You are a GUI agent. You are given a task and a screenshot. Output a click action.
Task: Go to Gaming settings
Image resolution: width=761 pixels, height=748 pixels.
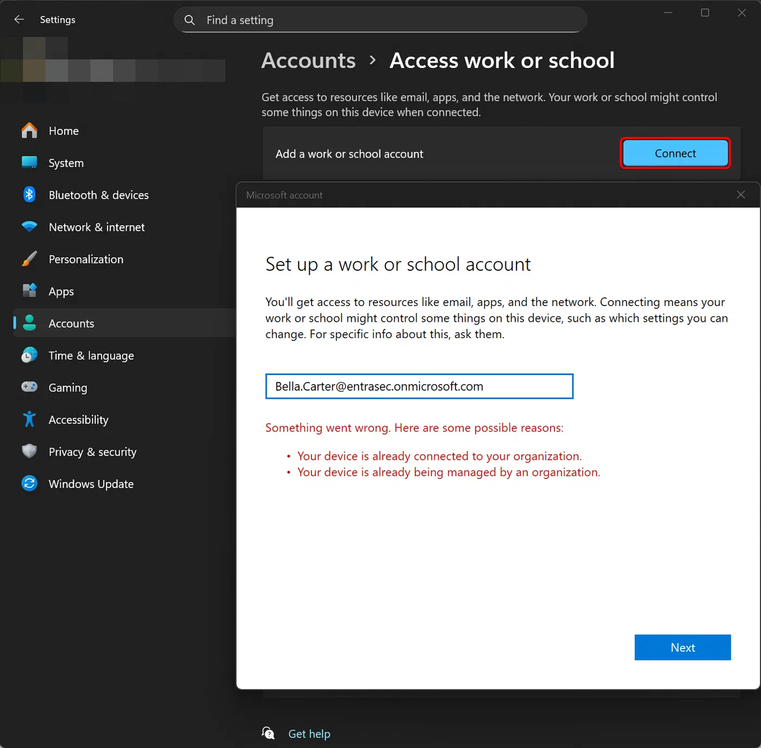coord(124,388)
